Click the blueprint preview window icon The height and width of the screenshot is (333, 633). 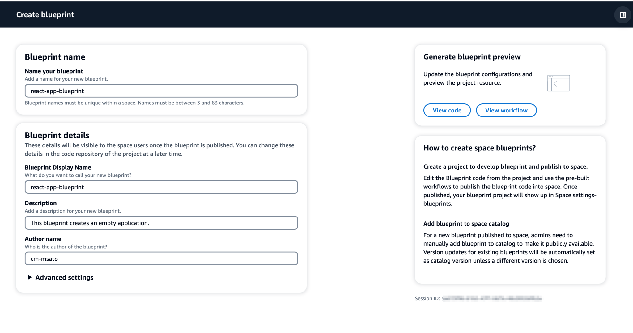tap(558, 83)
